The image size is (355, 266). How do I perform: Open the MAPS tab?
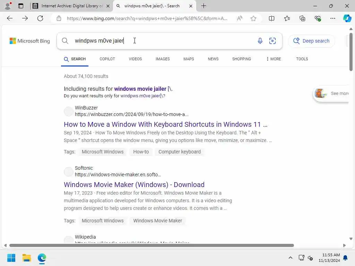189,59
